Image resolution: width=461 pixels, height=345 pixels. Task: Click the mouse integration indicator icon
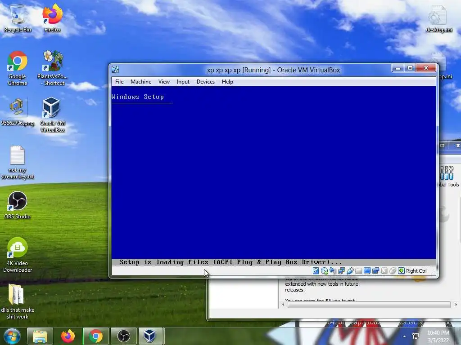point(393,271)
